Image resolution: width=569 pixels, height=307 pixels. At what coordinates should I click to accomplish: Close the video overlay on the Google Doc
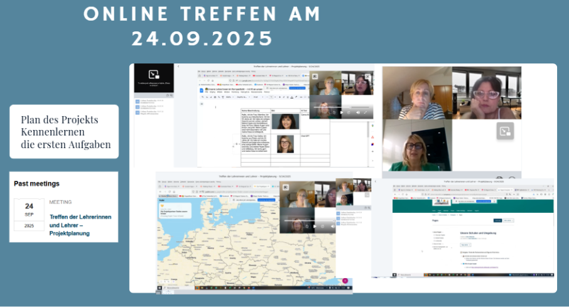[x=368, y=77]
